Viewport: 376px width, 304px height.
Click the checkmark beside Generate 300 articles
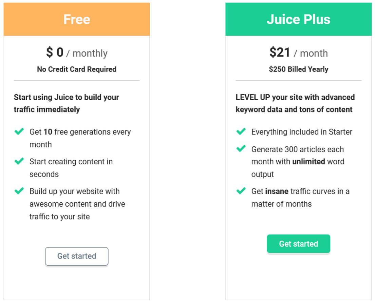[241, 149]
